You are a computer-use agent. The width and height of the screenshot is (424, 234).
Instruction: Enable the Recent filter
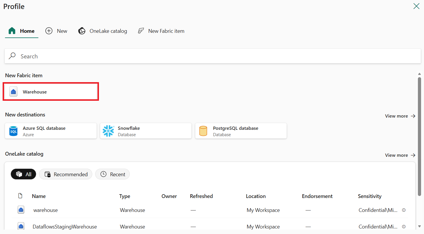point(112,174)
